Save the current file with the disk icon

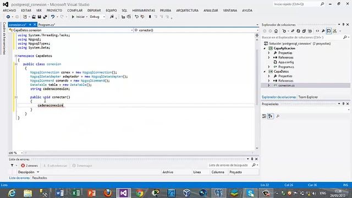click(39, 17)
